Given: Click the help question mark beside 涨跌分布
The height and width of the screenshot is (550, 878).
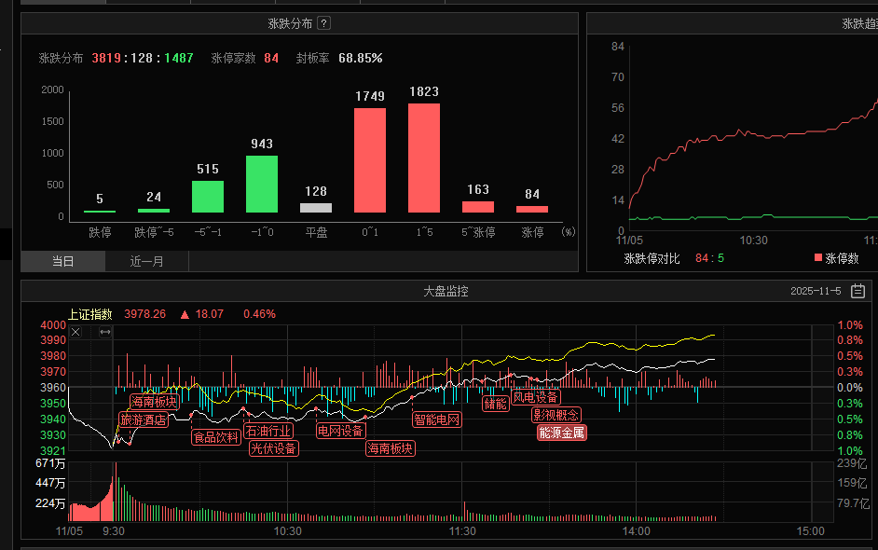Looking at the screenshot, I should coord(323,23).
